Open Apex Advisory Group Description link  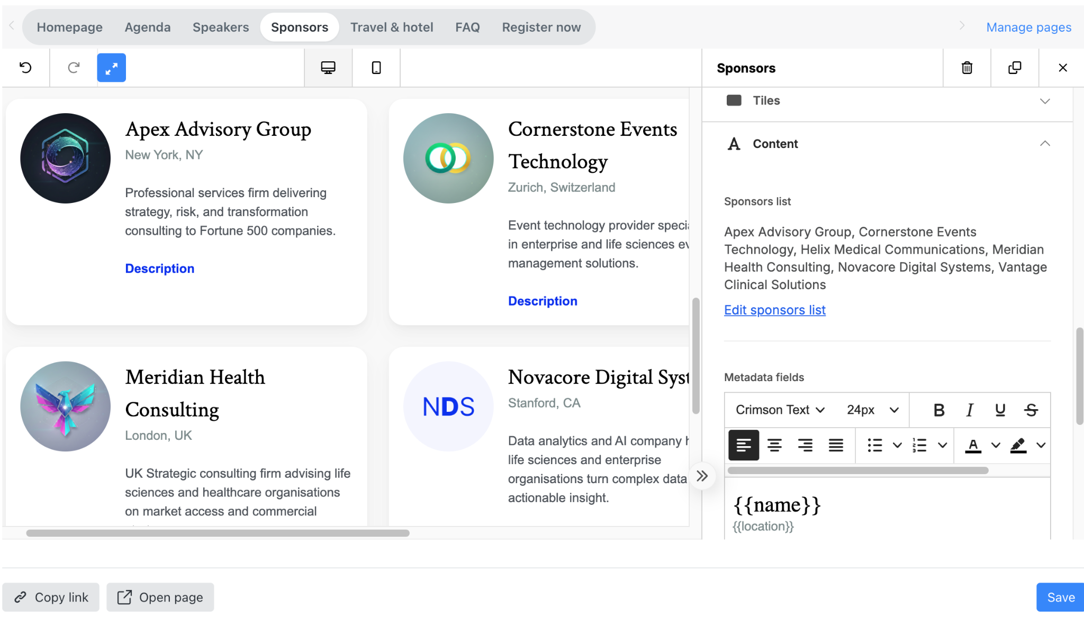point(159,269)
